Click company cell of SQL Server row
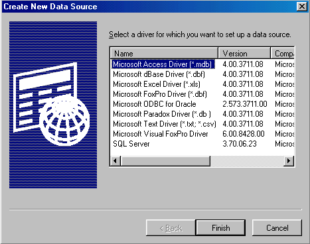This screenshot has height=244, width=310. point(285,144)
